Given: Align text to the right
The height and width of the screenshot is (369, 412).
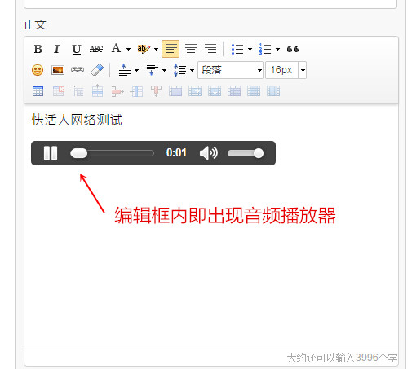Looking at the screenshot, I should (x=210, y=49).
